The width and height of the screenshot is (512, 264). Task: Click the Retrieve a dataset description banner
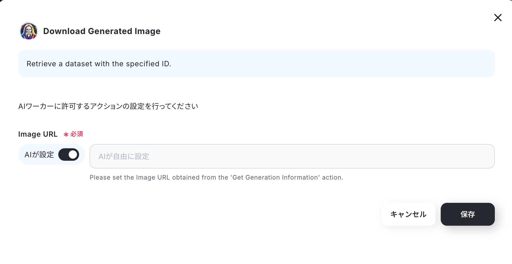pos(256,64)
